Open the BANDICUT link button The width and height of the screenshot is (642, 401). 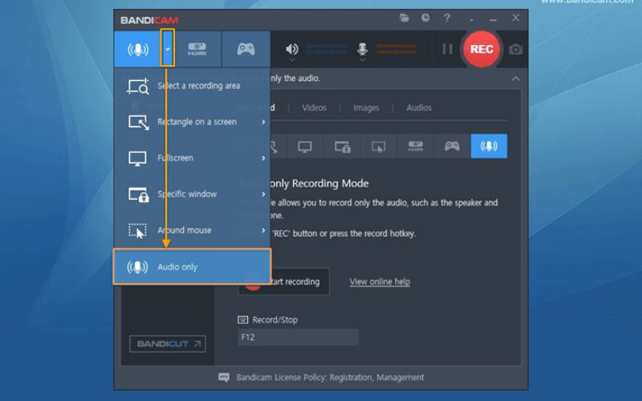[168, 344]
